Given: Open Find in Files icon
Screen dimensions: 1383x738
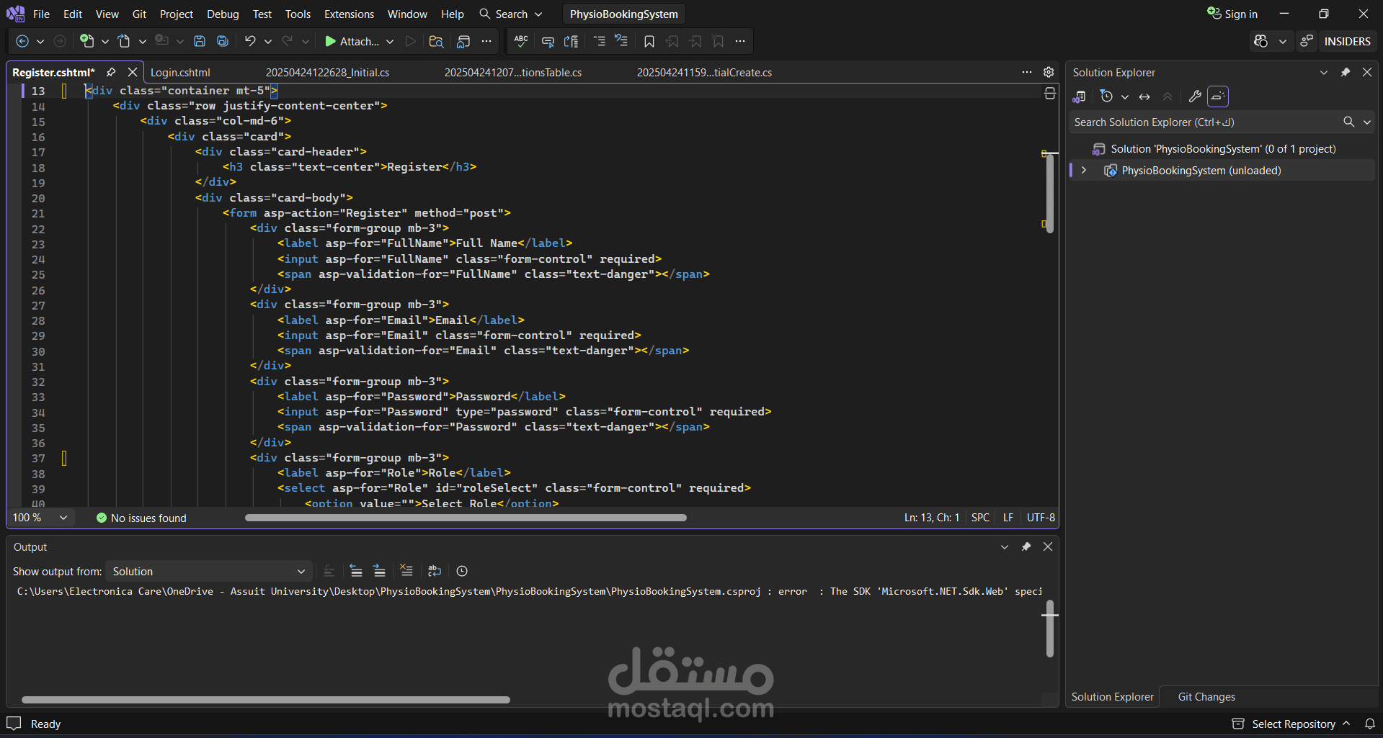Looking at the screenshot, I should click(x=436, y=41).
